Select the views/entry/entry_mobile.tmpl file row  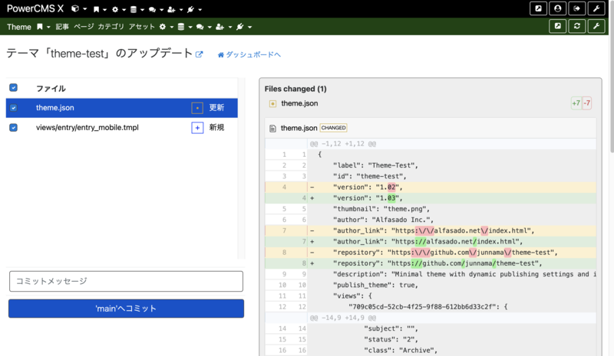click(122, 127)
